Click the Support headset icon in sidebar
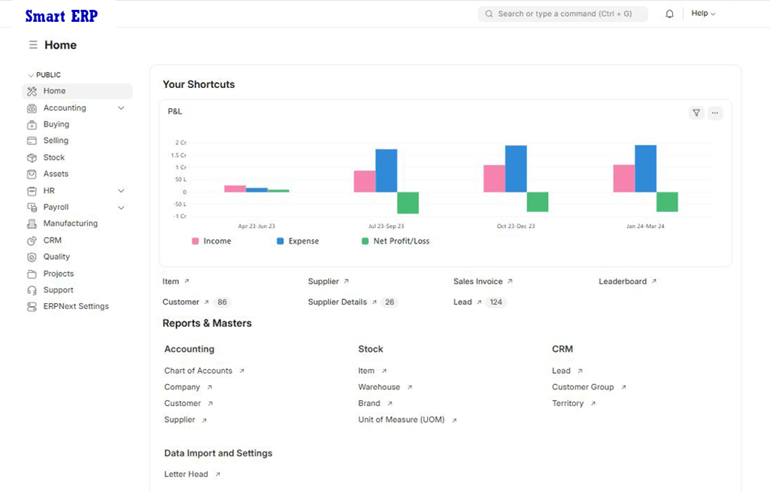 (32, 290)
